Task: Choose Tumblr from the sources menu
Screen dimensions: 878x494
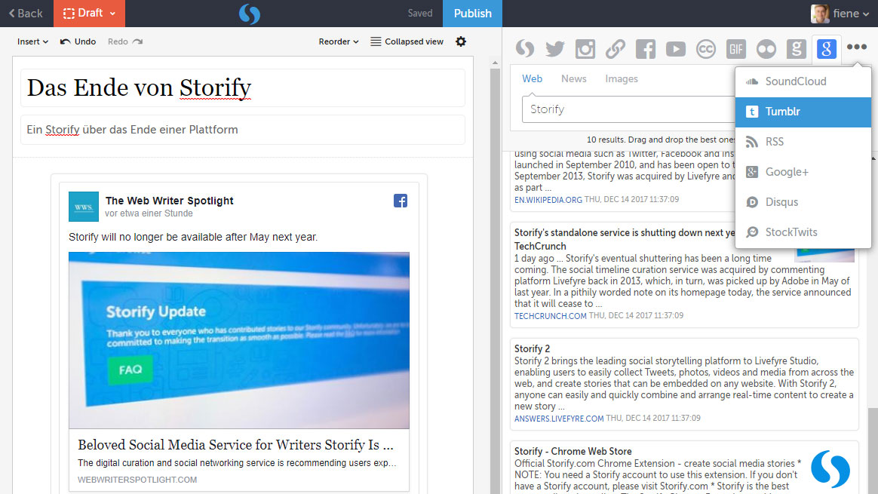Action: 803,112
